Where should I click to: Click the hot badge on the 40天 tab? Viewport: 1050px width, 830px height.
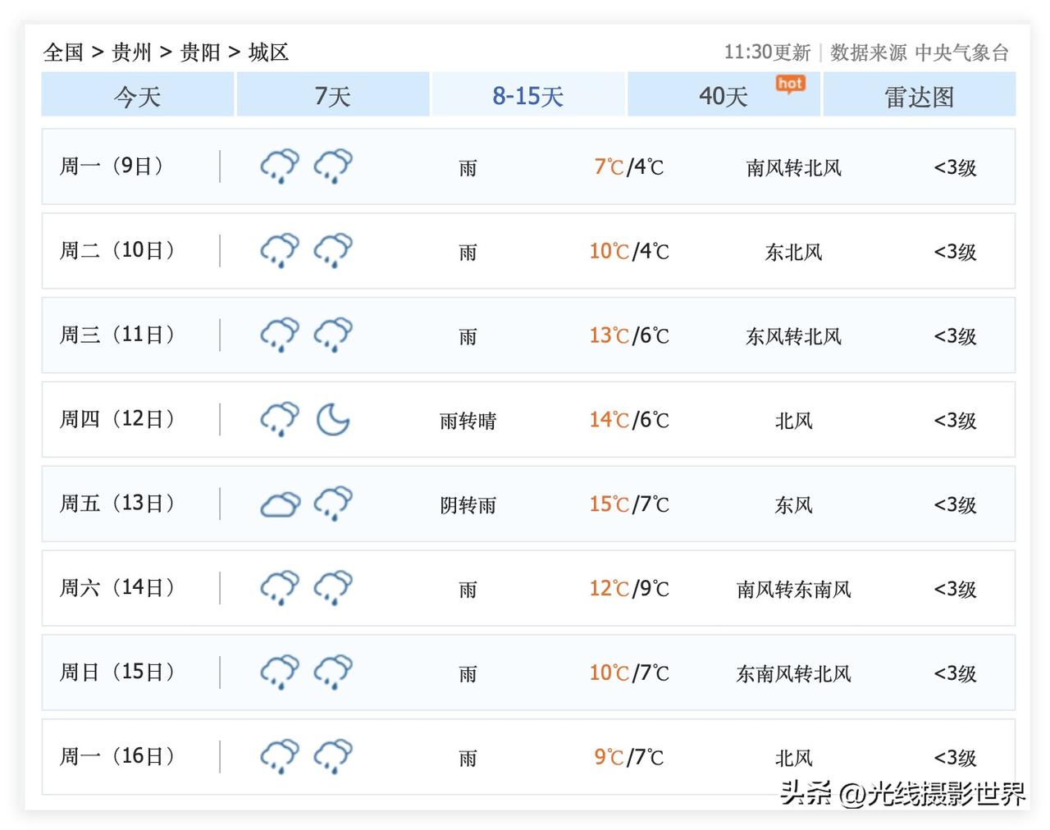point(789,83)
